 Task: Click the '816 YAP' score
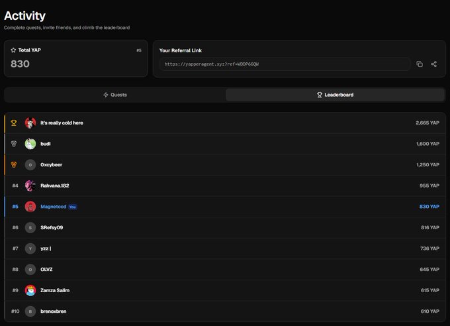[430, 227]
